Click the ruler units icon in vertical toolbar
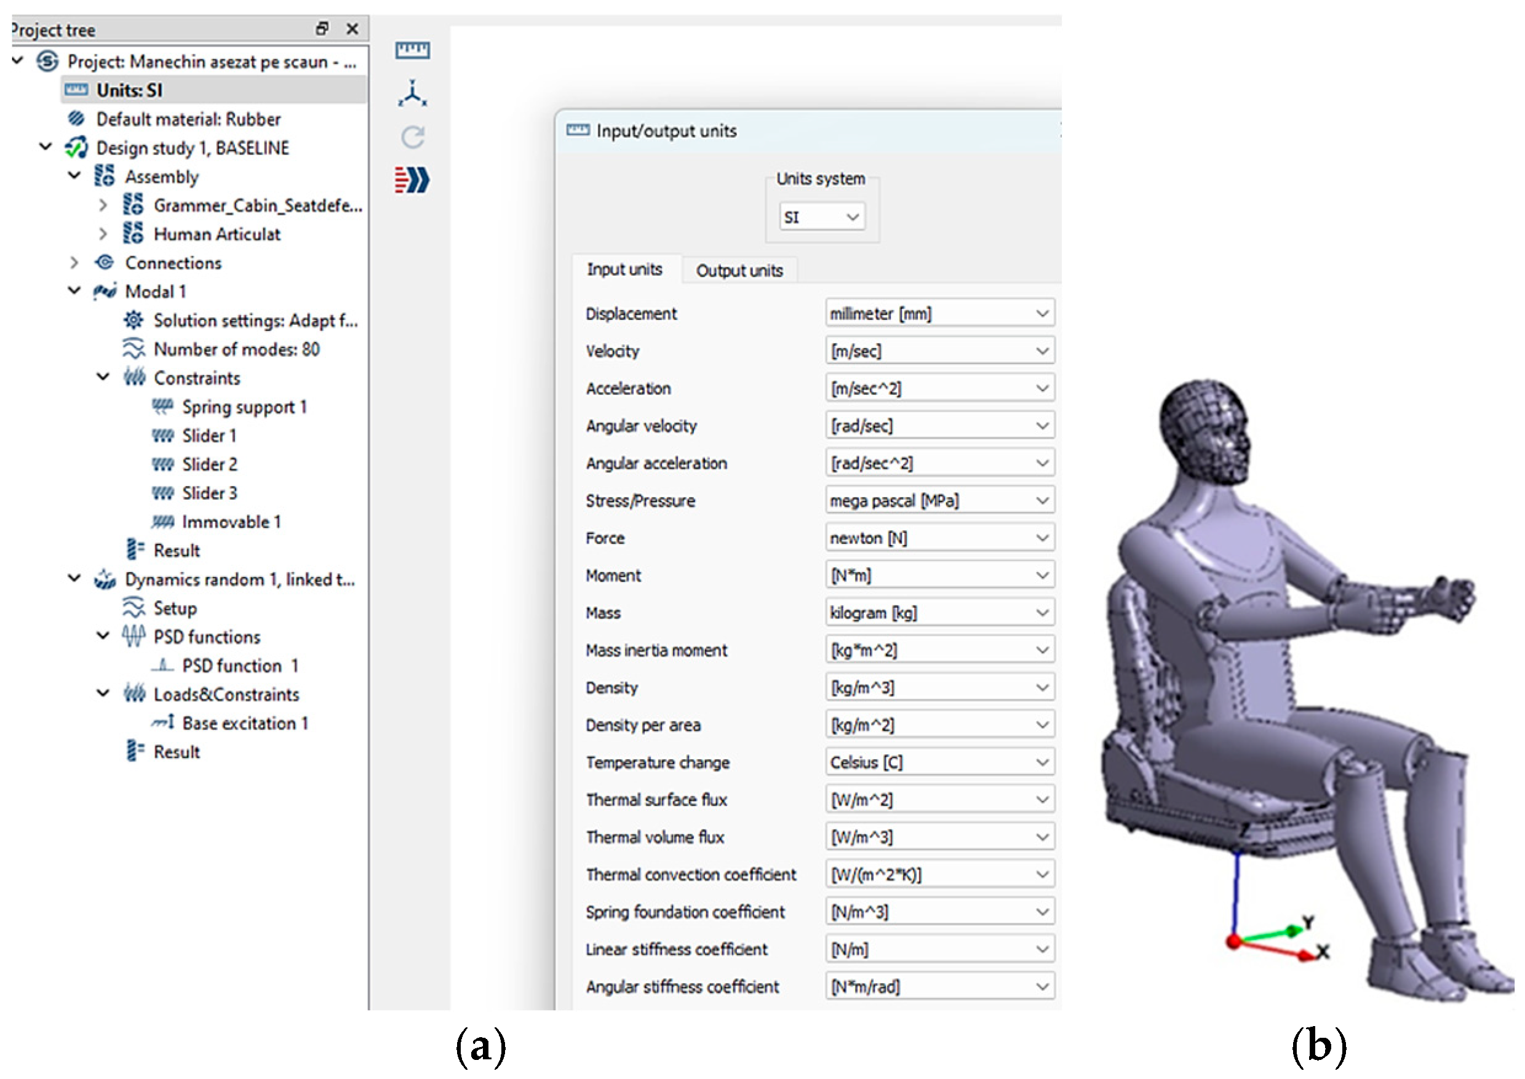Screen dimensions: 1525x1079 pyautogui.click(x=412, y=50)
